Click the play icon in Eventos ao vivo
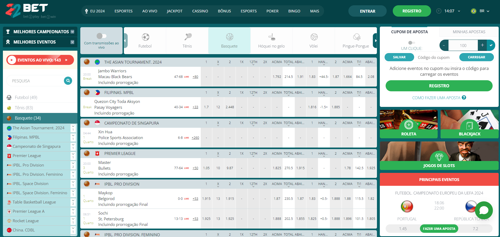Screen dimensions: 500x237 pyautogui.click(x=12, y=60)
